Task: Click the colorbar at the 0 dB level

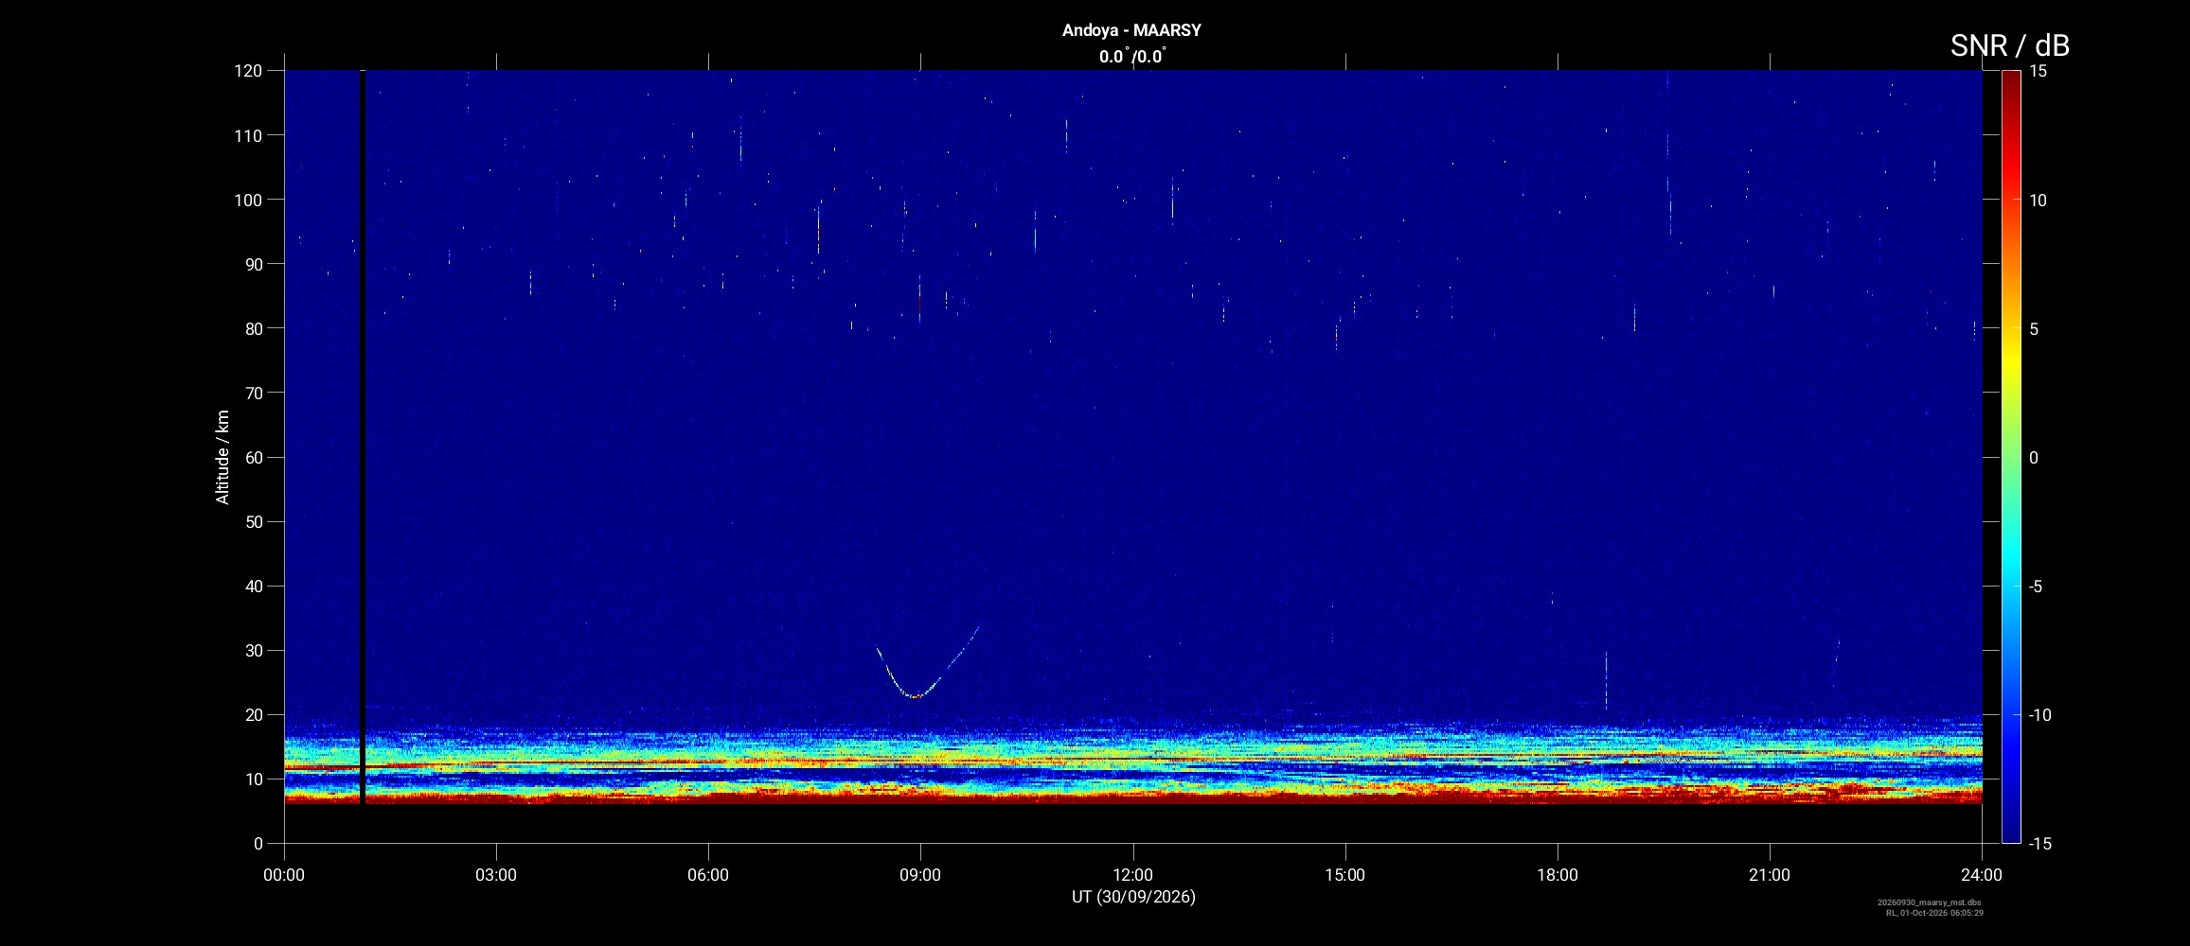Action: (2011, 457)
